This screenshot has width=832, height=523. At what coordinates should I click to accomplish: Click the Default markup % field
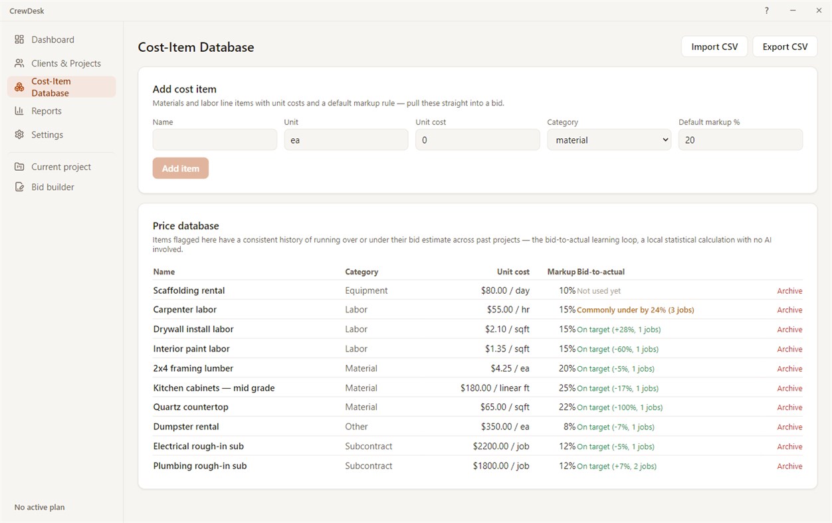tap(740, 140)
